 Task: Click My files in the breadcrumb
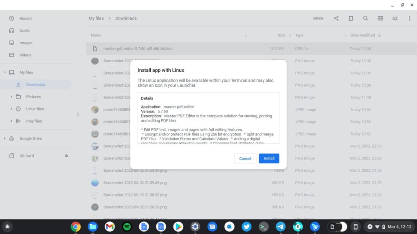[x=96, y=18]
